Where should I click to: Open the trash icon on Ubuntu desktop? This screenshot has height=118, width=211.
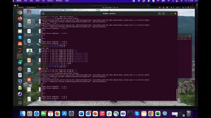(29, 22)
